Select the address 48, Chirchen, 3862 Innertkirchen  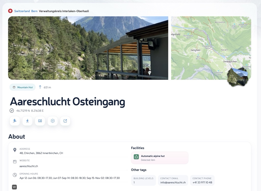(x=41, y=153)
